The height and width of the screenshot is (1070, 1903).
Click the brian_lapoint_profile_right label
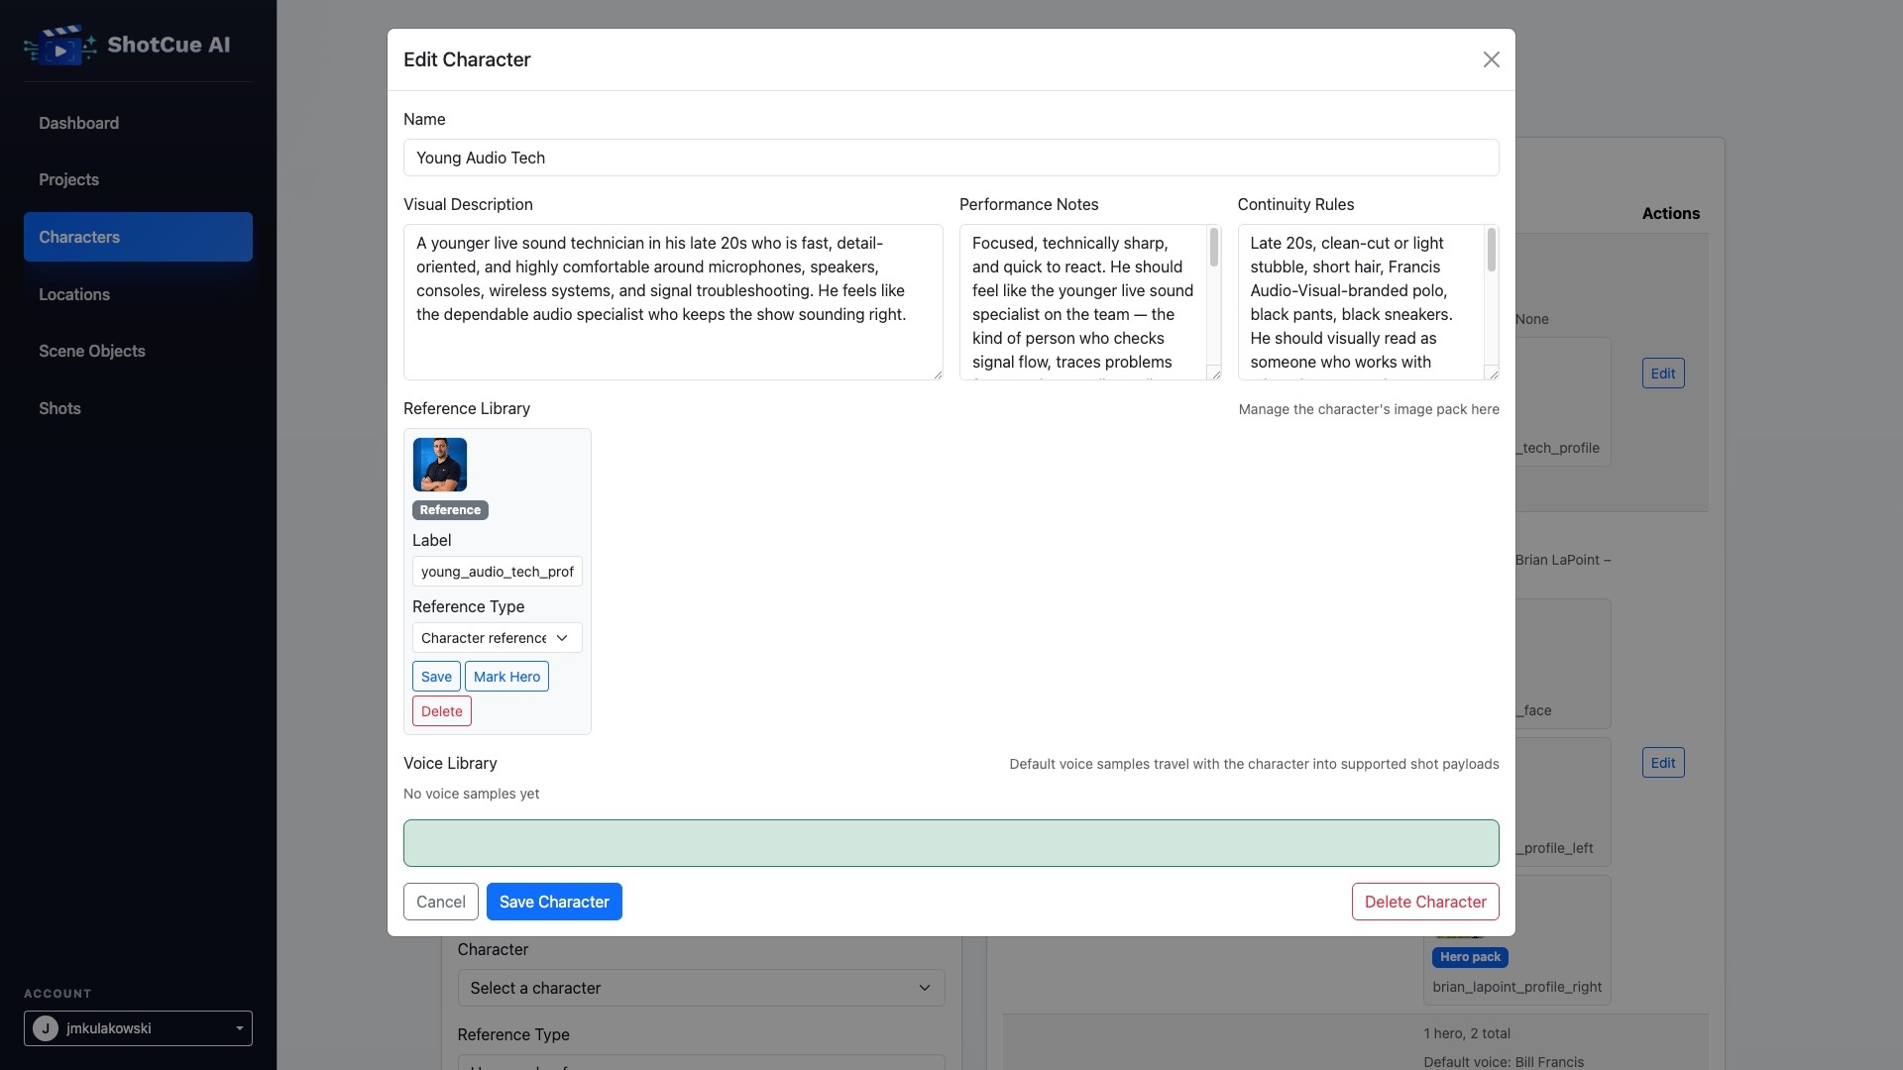[1517, 987]
